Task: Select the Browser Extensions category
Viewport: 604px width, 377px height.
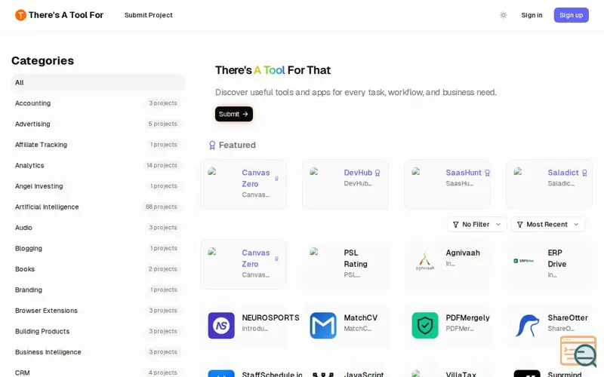Action: (x=98, y=311)
